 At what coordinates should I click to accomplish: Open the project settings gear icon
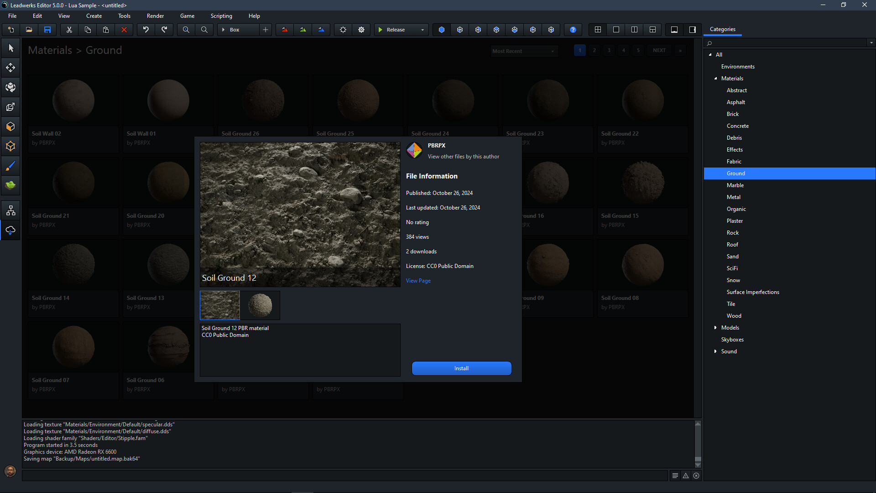point(361,29)
